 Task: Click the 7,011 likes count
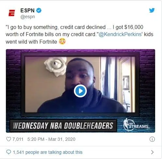[x=18, y=139]
